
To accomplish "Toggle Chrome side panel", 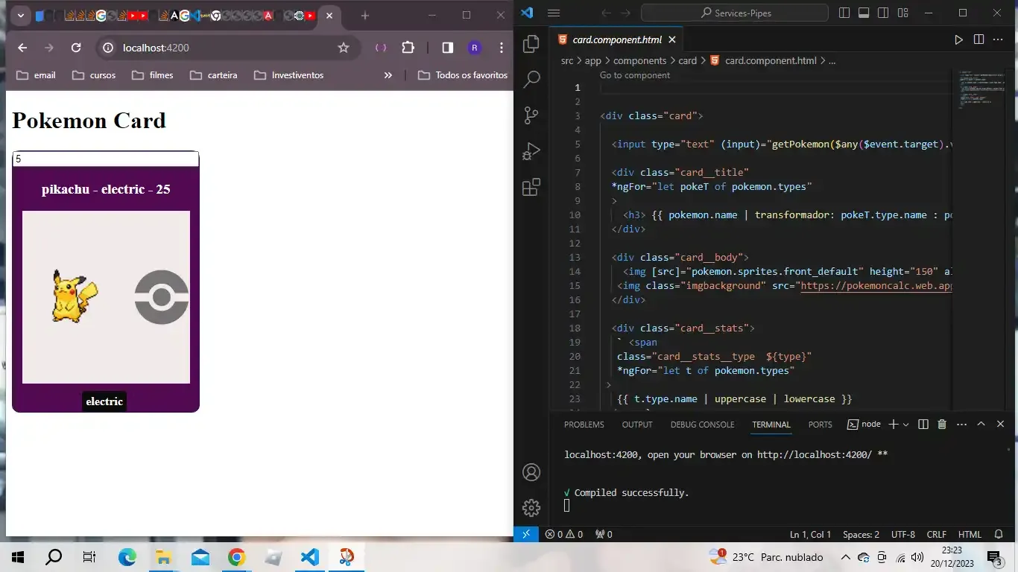I will (447, 48).
